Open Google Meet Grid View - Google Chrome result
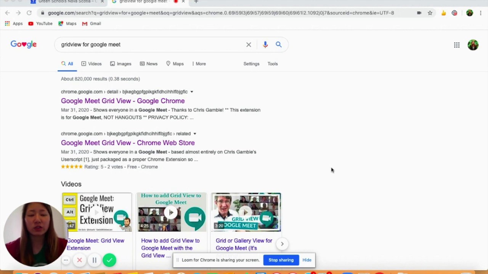 (123, 101)
